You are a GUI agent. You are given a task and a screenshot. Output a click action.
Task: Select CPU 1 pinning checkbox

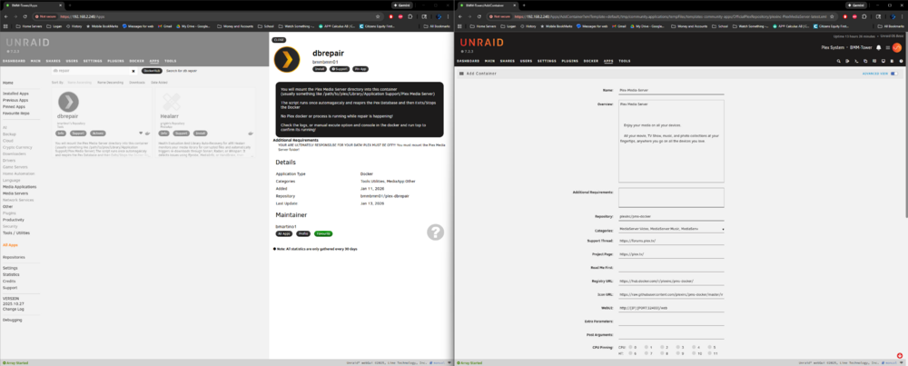tap(646, 346)
